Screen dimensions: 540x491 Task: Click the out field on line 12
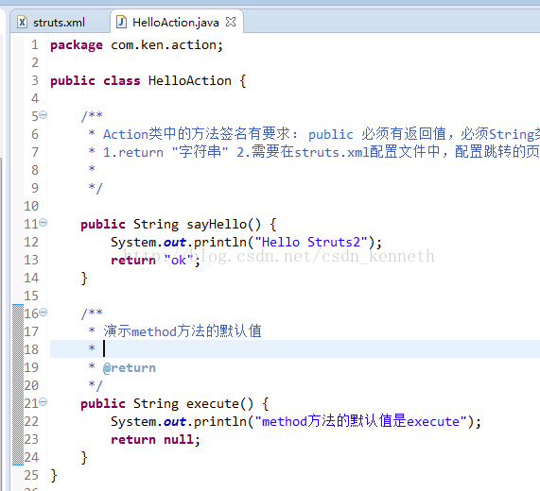coord(175,243)
